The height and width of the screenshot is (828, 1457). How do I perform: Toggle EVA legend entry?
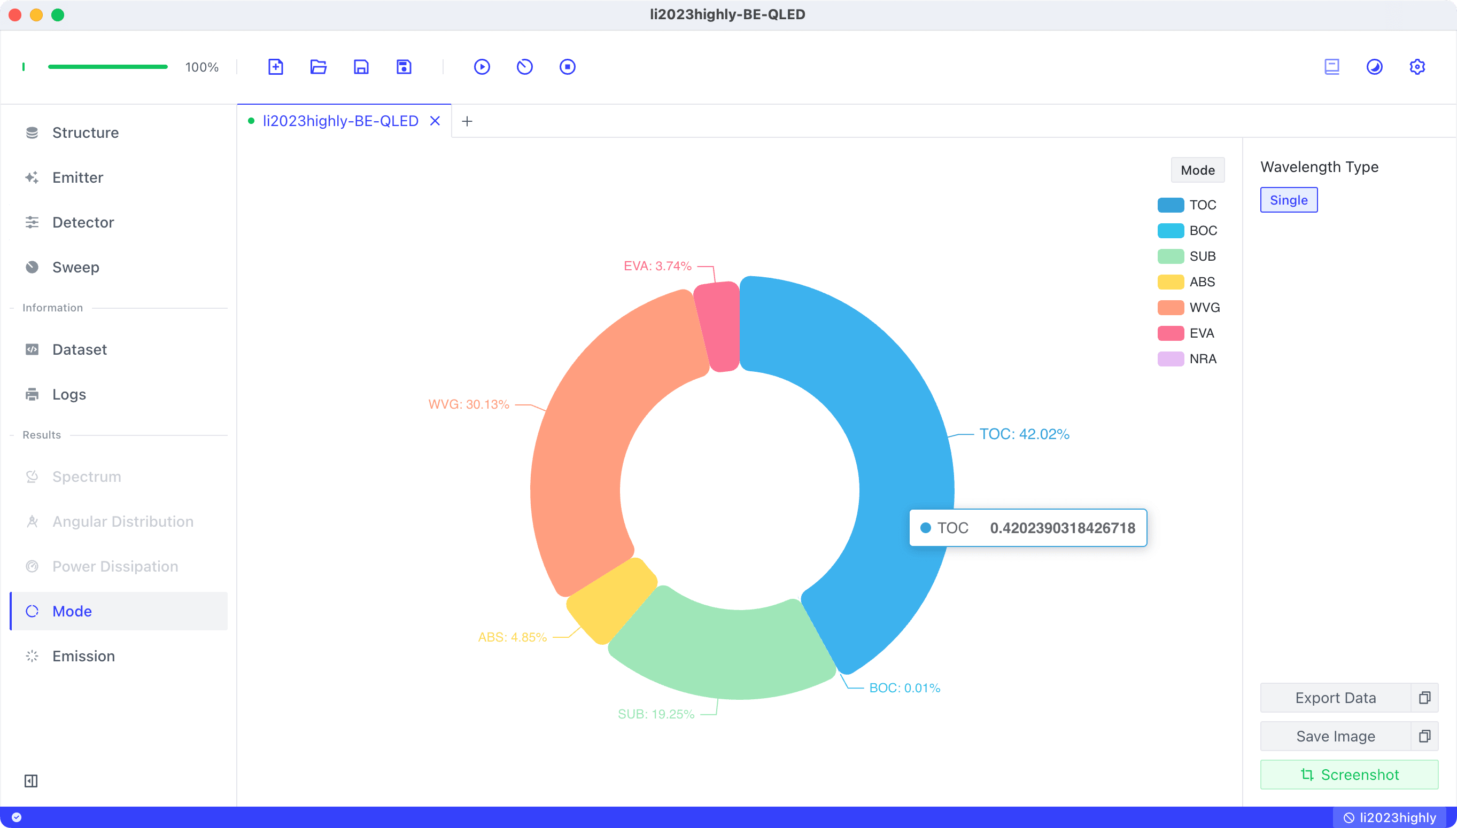pyautogui.click(x=1186, y=333)
